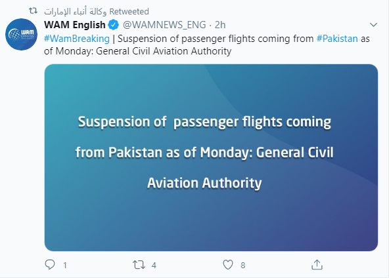Screen dimensions: 389x278
Task: Open the WAM profile avatar
Action: [x=21, y=34]
